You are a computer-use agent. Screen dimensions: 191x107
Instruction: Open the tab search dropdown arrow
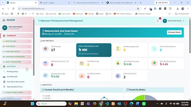tap(3, 3)
